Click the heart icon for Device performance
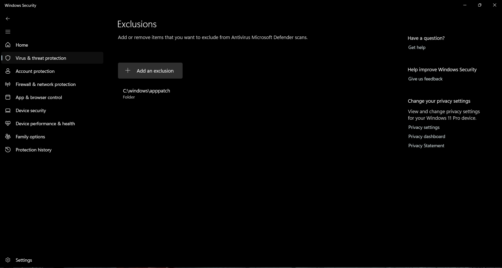The height and width of the screenshot is (268, 502). 8,123
